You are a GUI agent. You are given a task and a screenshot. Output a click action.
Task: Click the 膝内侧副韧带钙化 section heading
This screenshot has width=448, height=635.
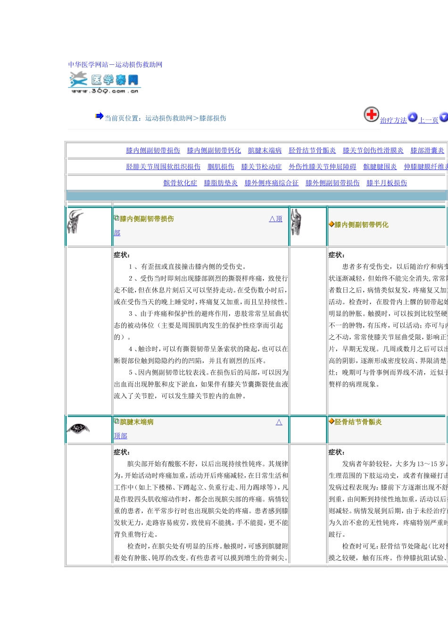tap(362, 225)
